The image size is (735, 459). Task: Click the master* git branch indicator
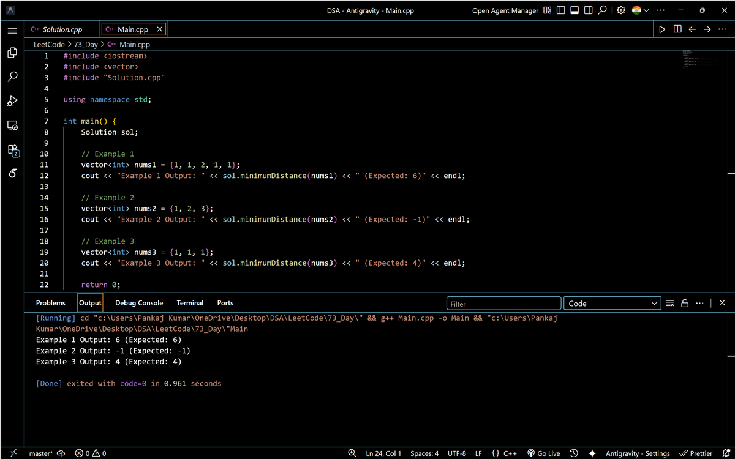pos(41,453)
